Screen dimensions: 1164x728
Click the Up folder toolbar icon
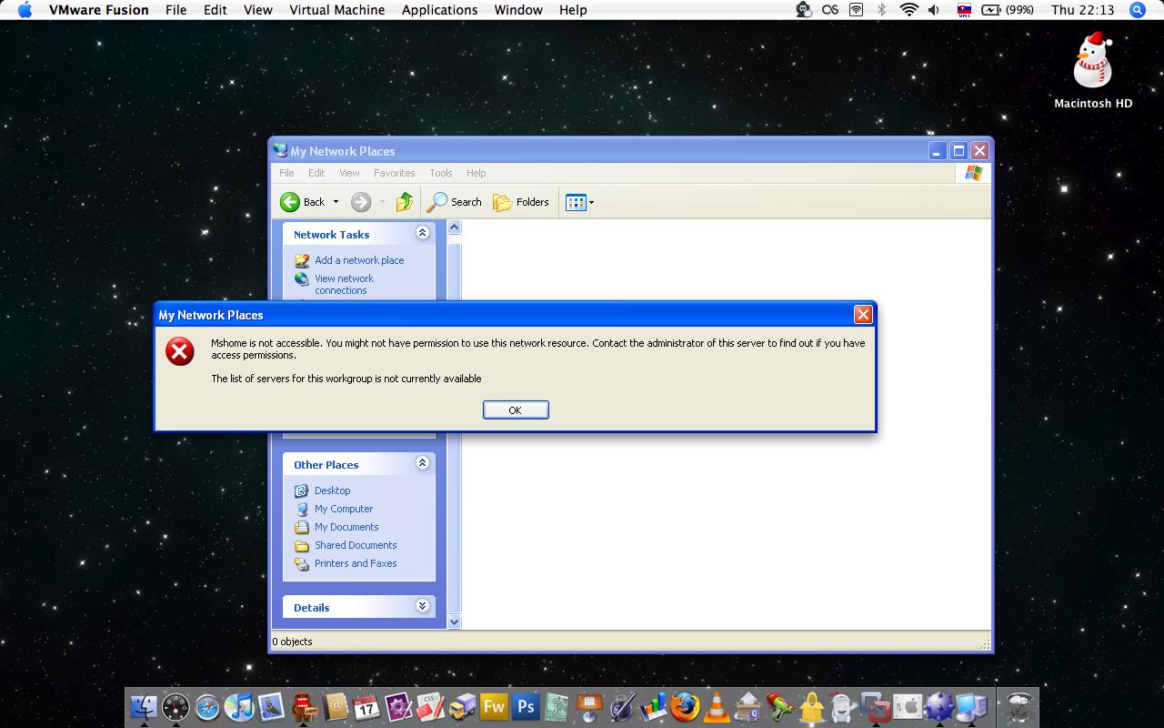405,202
